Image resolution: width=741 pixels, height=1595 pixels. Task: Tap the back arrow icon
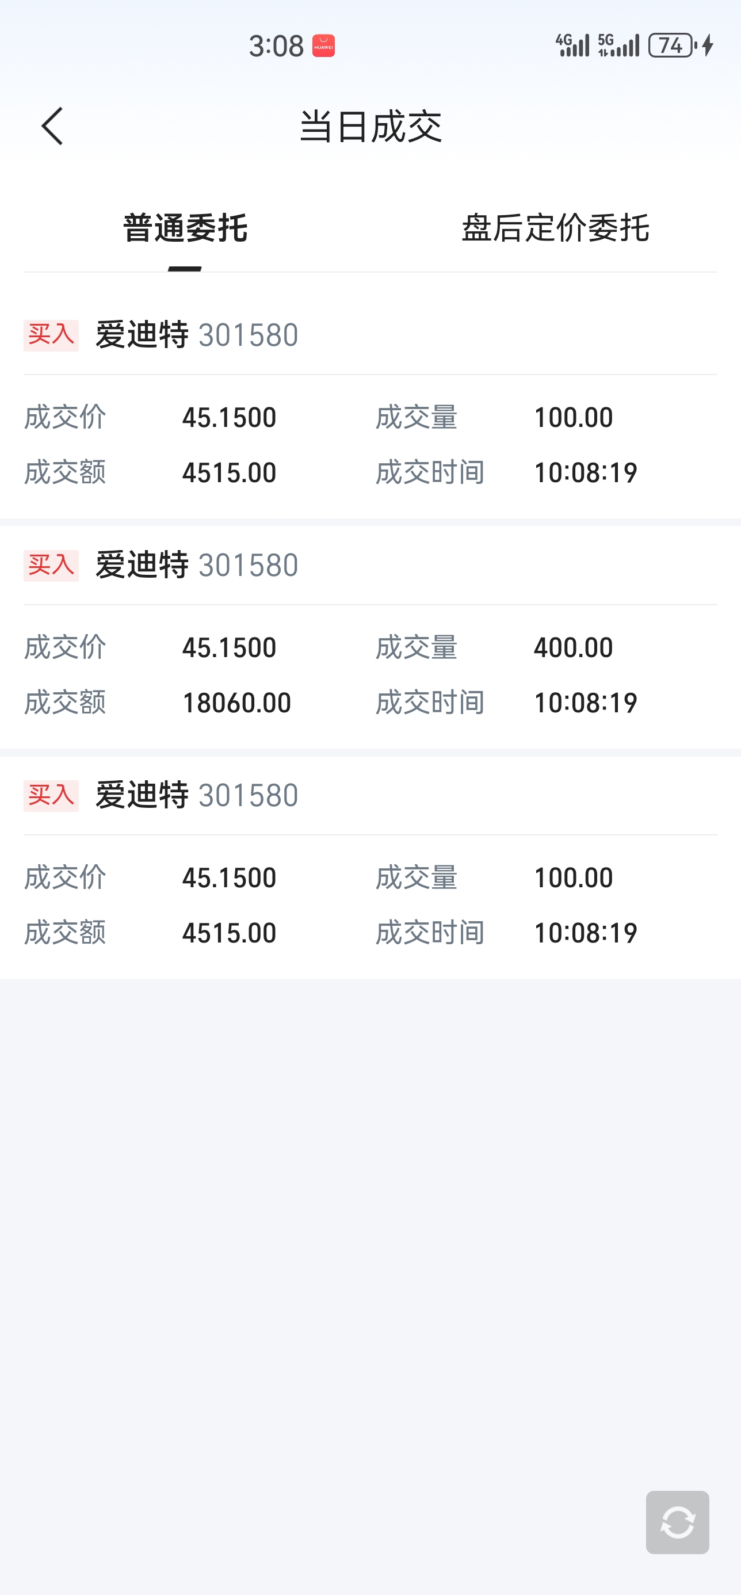(52, 127)
